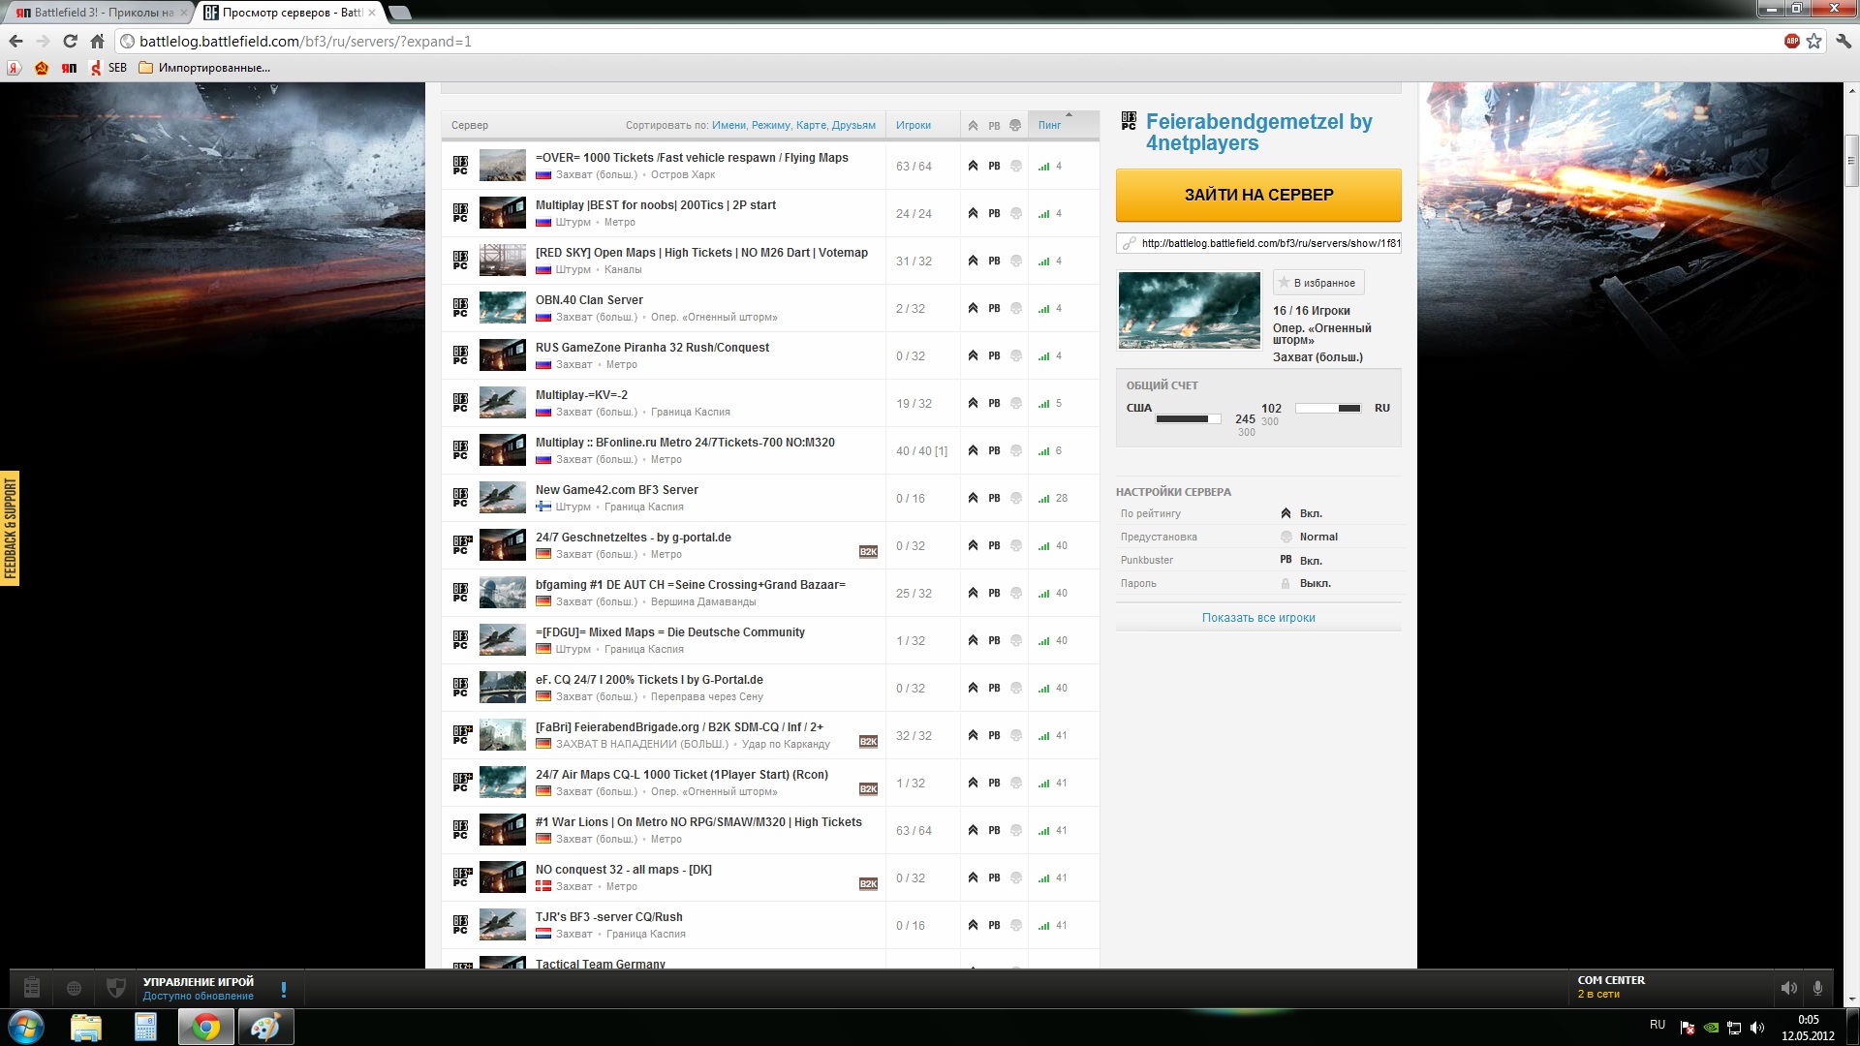
Task: Reload the Battlelog page
Action: pos(70,41)
